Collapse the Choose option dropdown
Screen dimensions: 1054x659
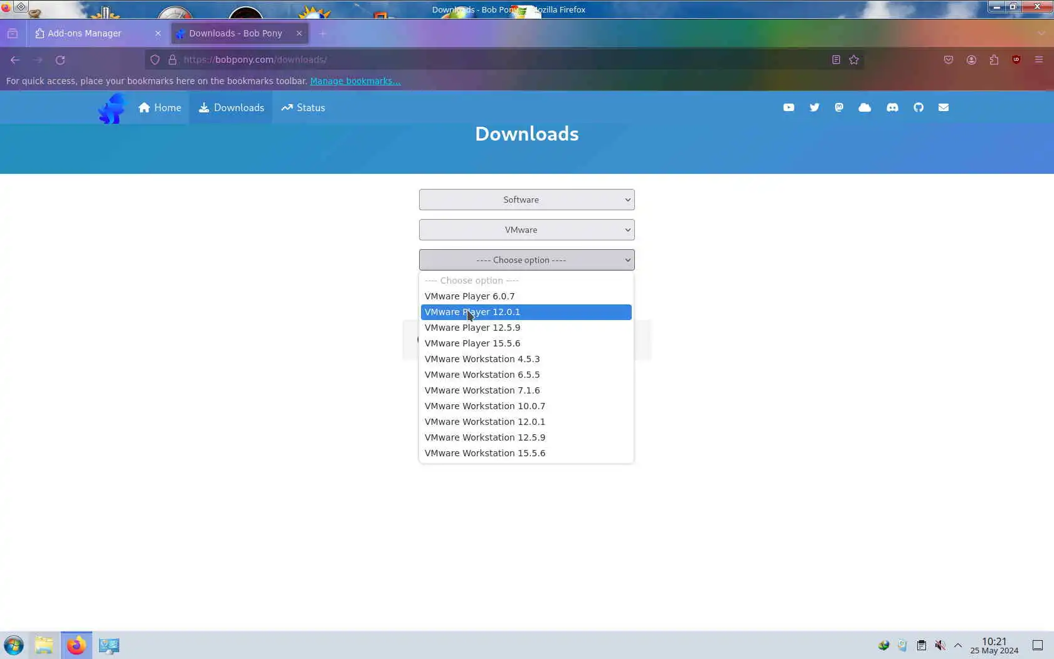point(527,260)
